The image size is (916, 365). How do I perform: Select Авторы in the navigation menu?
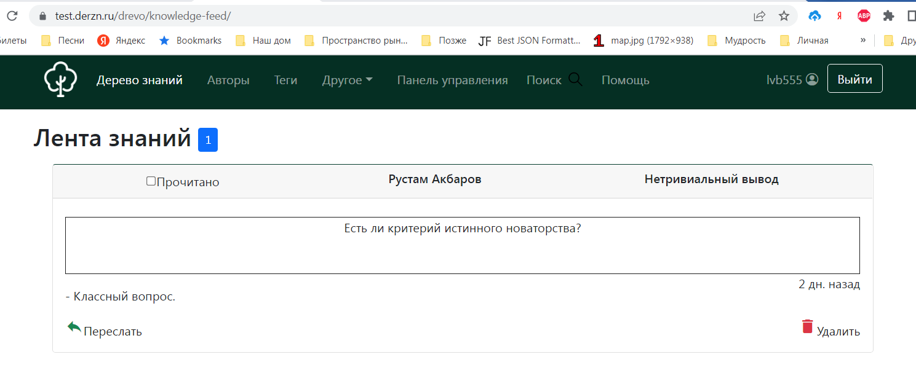click(x=228, y=79)
